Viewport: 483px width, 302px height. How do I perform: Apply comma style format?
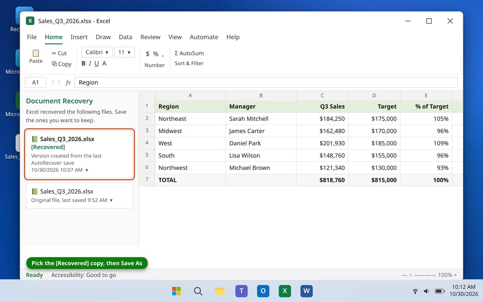tap(163, 55)
